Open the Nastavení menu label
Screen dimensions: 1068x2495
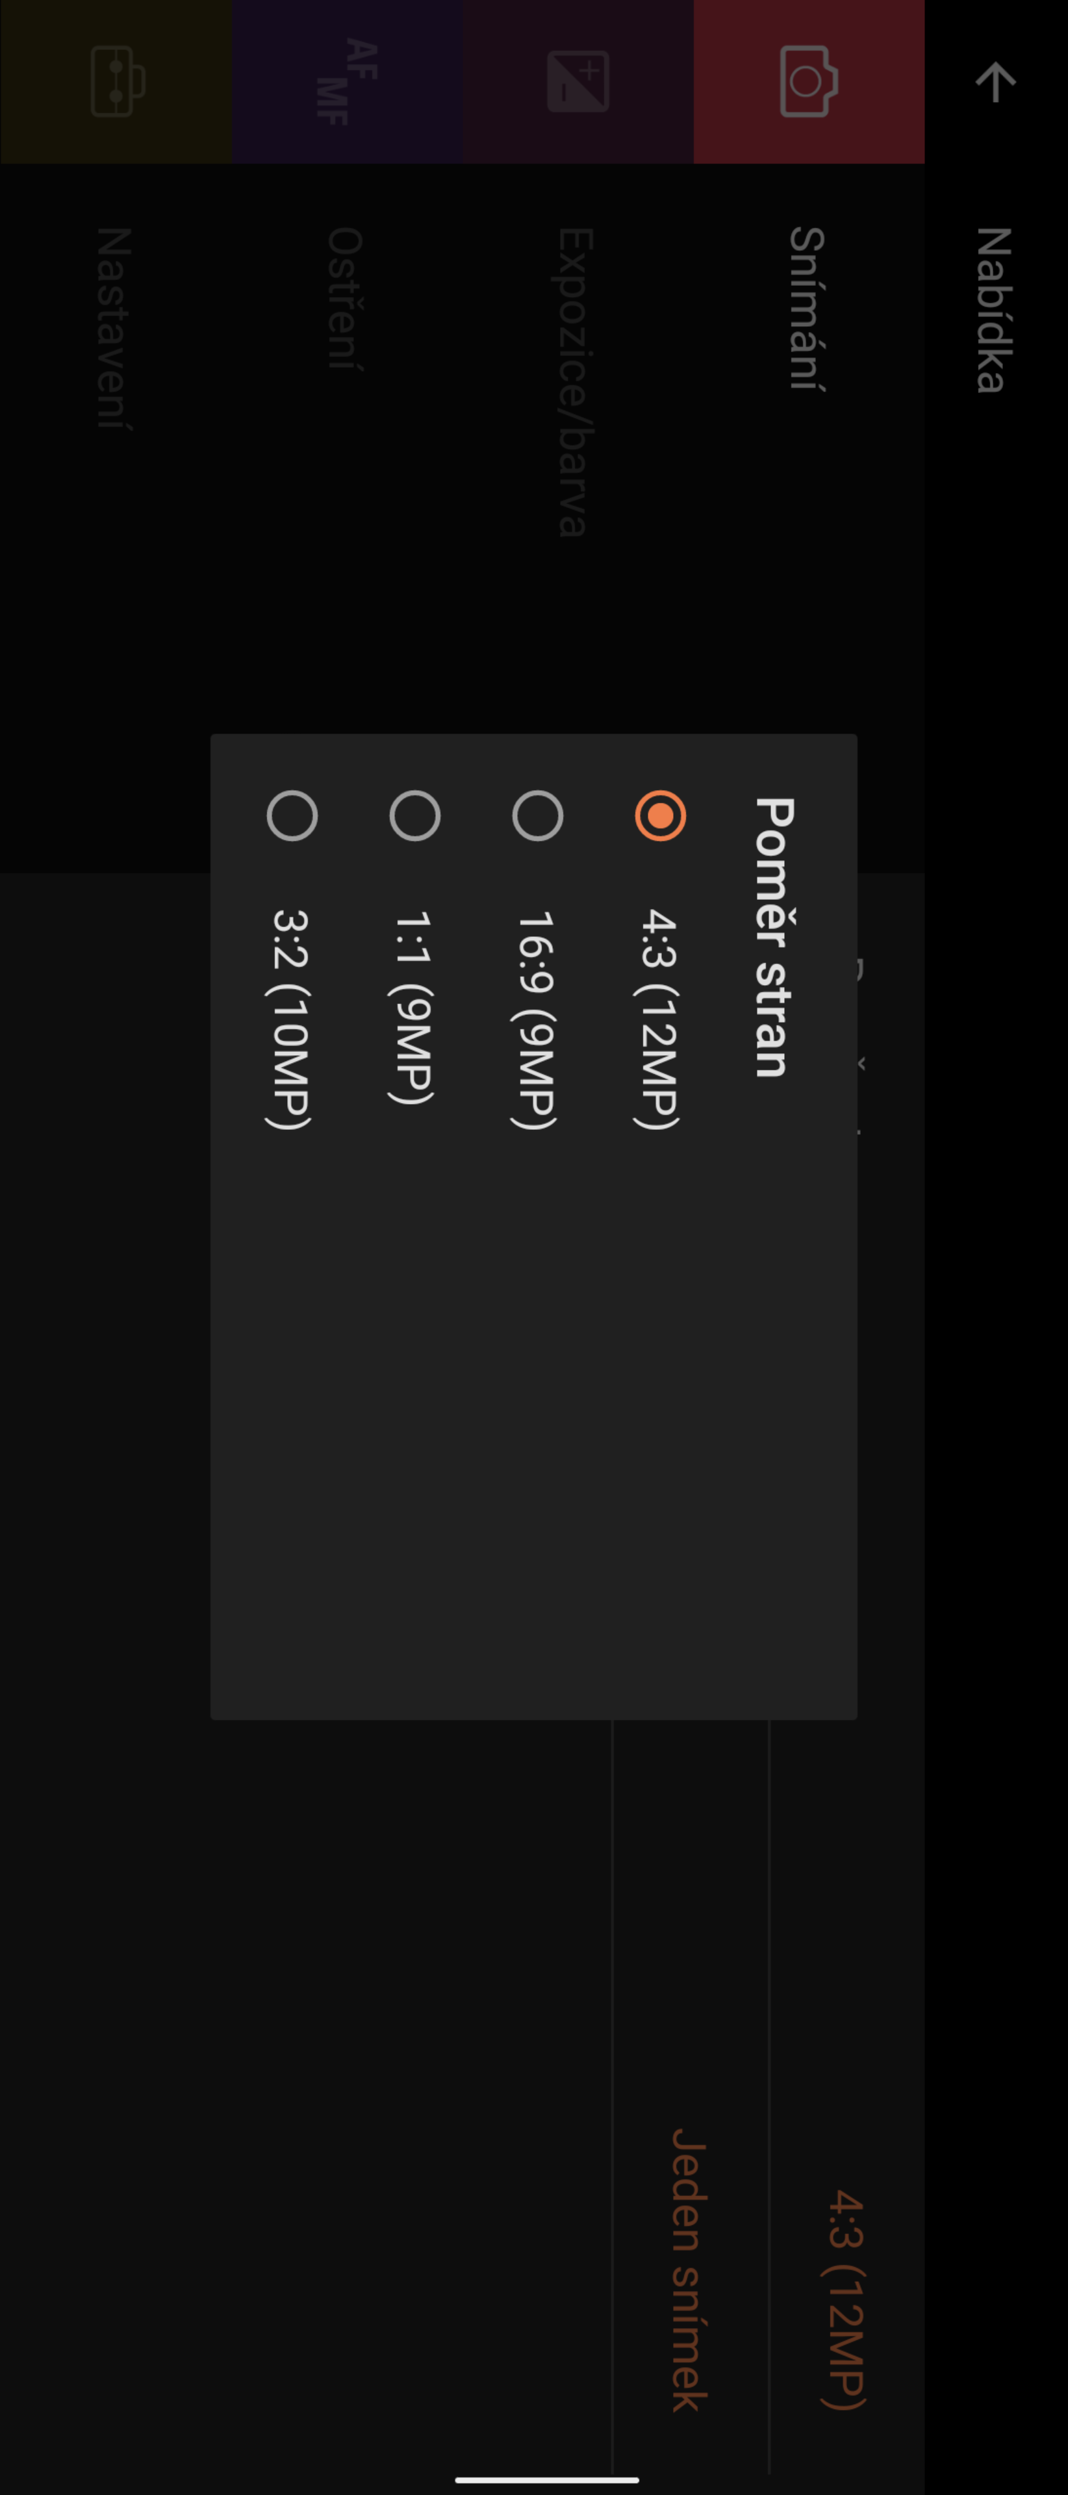coord(114,327)
